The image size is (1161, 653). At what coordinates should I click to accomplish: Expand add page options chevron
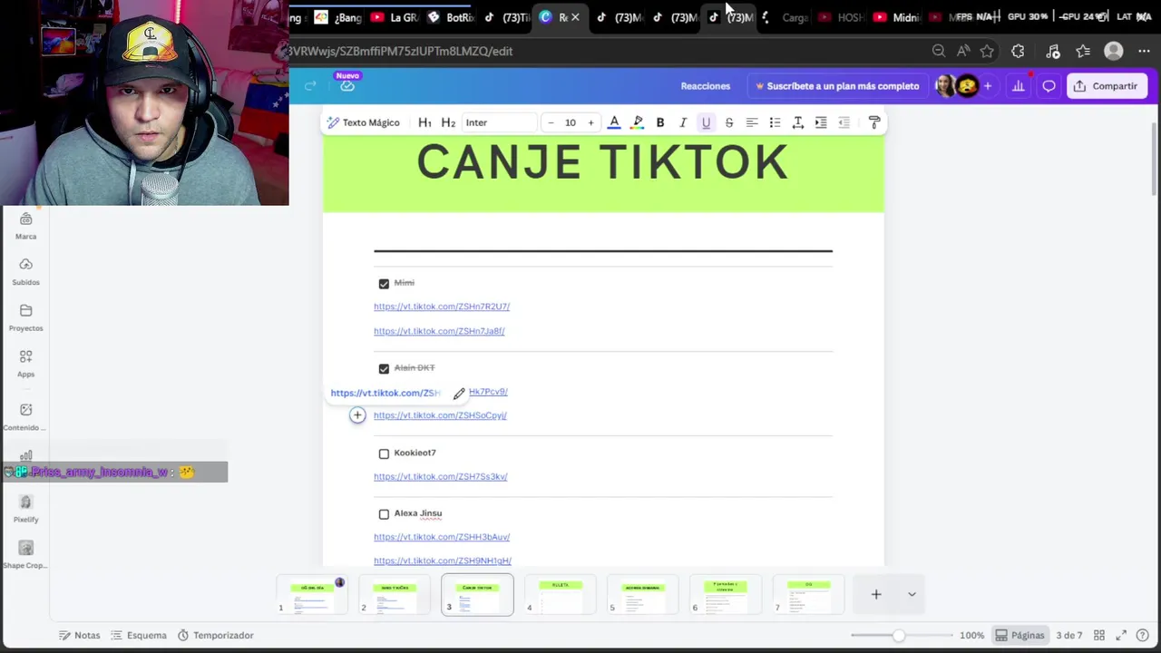912,595
